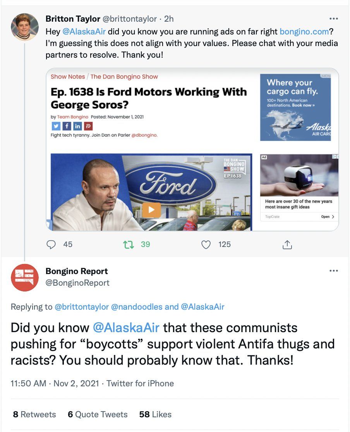
Task: Like Britton Taylor's tweet with heart icon
Action: click(206, 244)
